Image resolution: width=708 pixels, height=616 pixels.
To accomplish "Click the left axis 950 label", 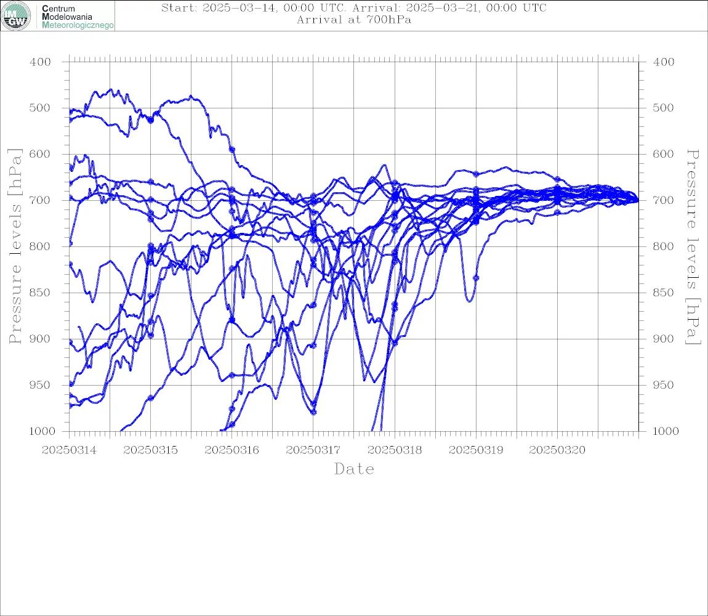I will coord(40,385).
